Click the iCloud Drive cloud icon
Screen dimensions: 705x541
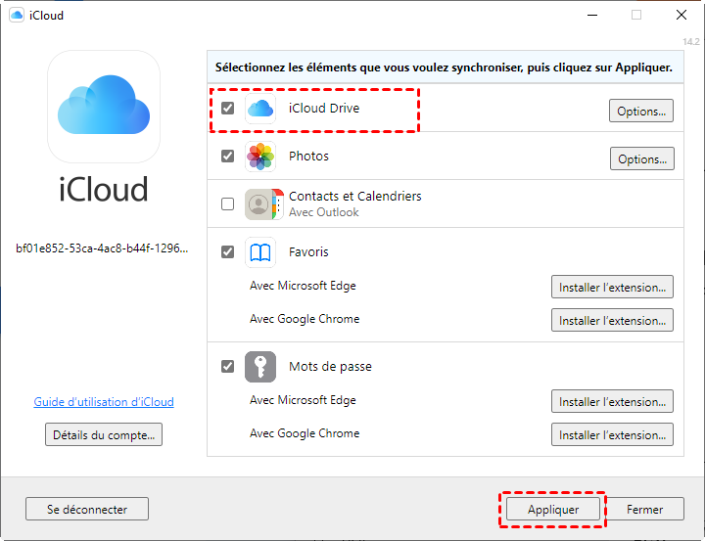click(260, 109)
